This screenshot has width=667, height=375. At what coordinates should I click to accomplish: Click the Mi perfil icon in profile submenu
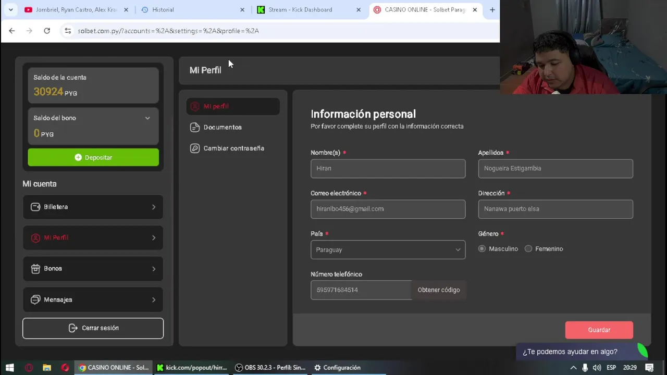pos(195,106)
